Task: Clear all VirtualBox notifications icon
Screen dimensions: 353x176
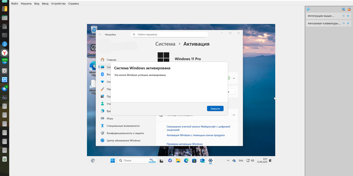Action: click(x=349, y=9)
